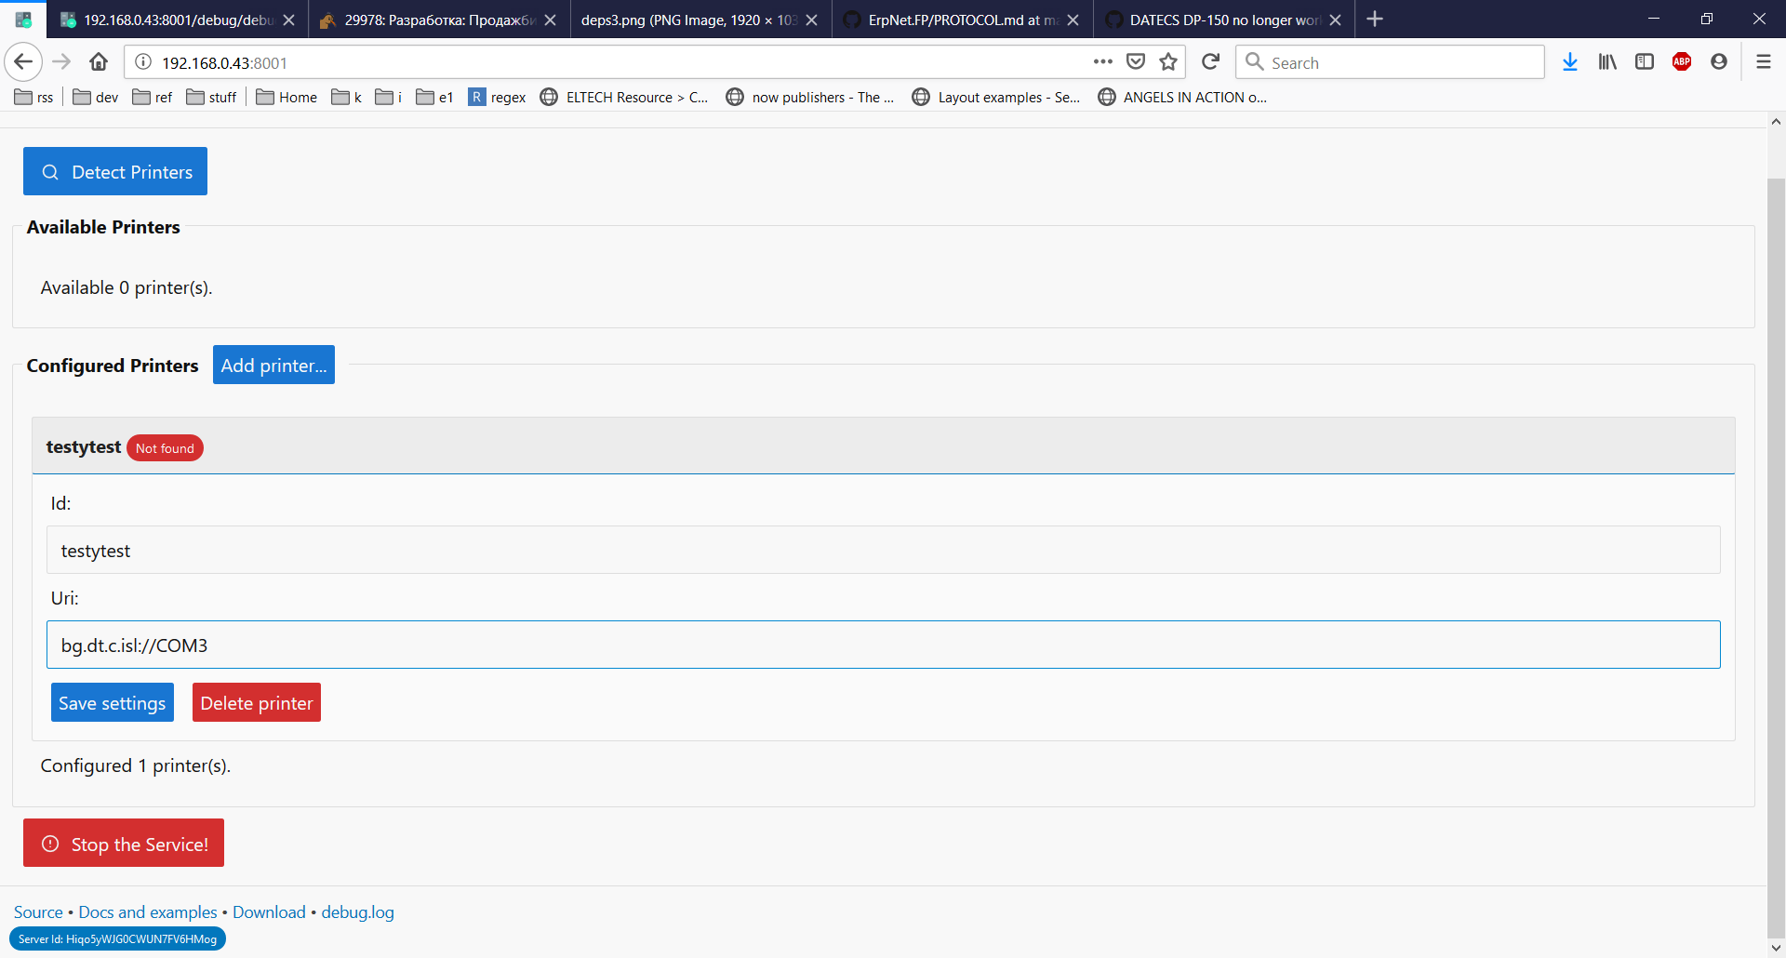Open the stuff bookmarks folder

(x=211, y=97)
